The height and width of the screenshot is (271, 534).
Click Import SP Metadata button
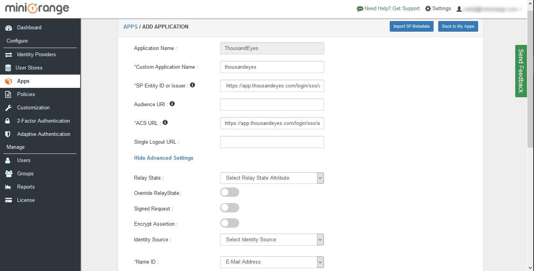[x=411, y=27]
